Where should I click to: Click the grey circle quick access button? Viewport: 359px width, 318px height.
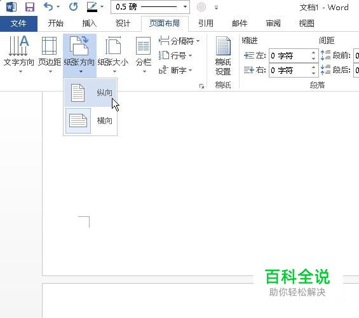pyautogui.click(x=201, y=7)
